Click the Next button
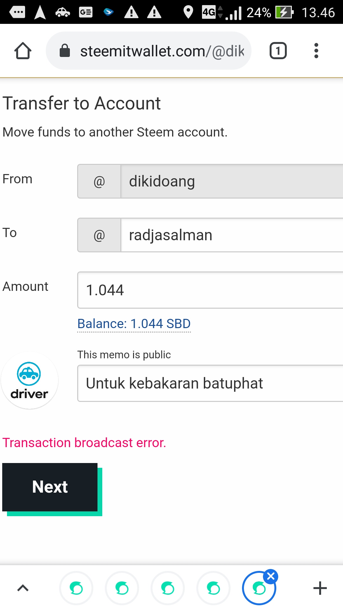This screenshot has height=611, width=343. click(50, 487)
